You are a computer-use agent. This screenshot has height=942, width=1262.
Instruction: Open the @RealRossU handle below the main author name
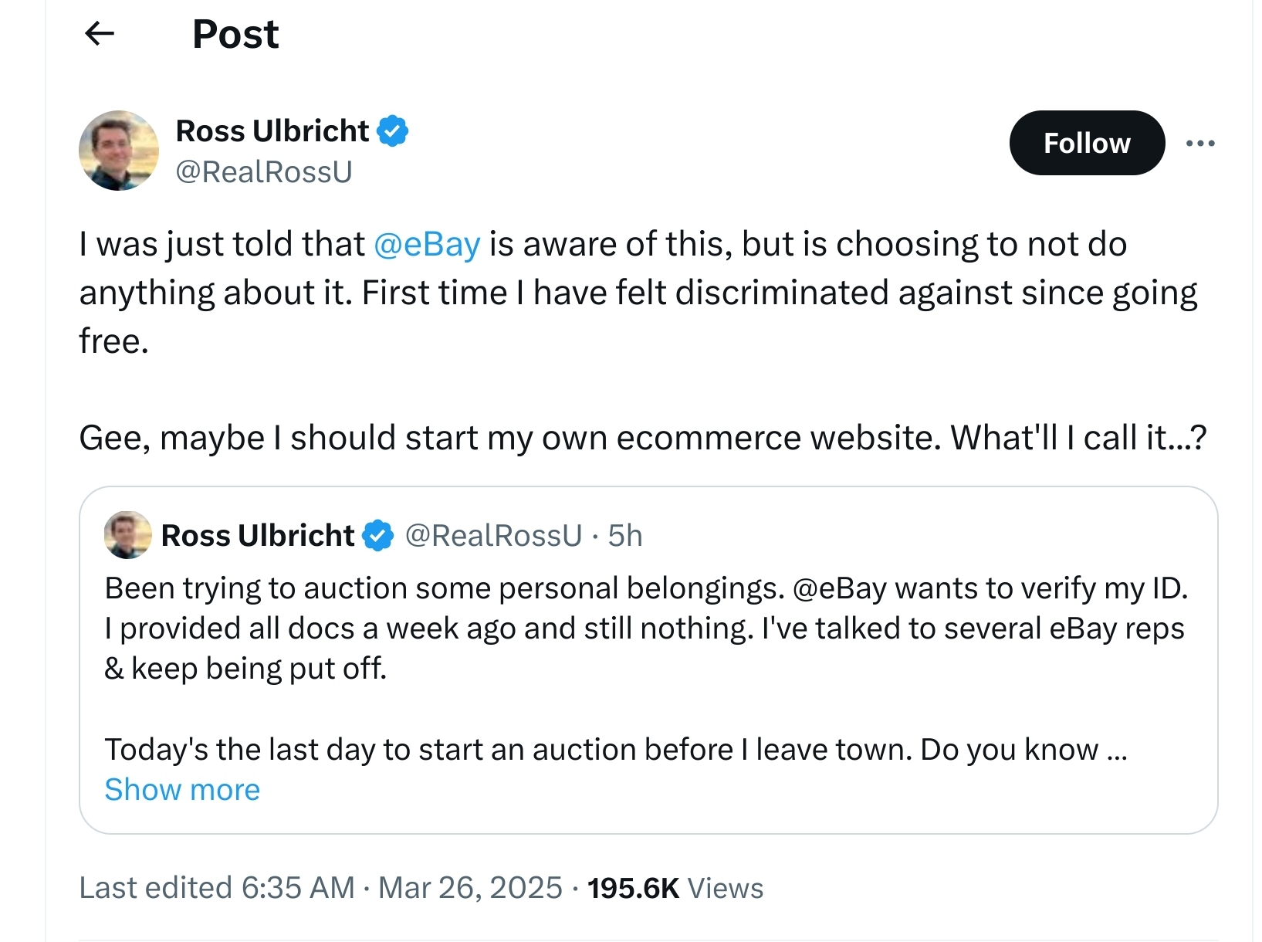click(264, 171)
